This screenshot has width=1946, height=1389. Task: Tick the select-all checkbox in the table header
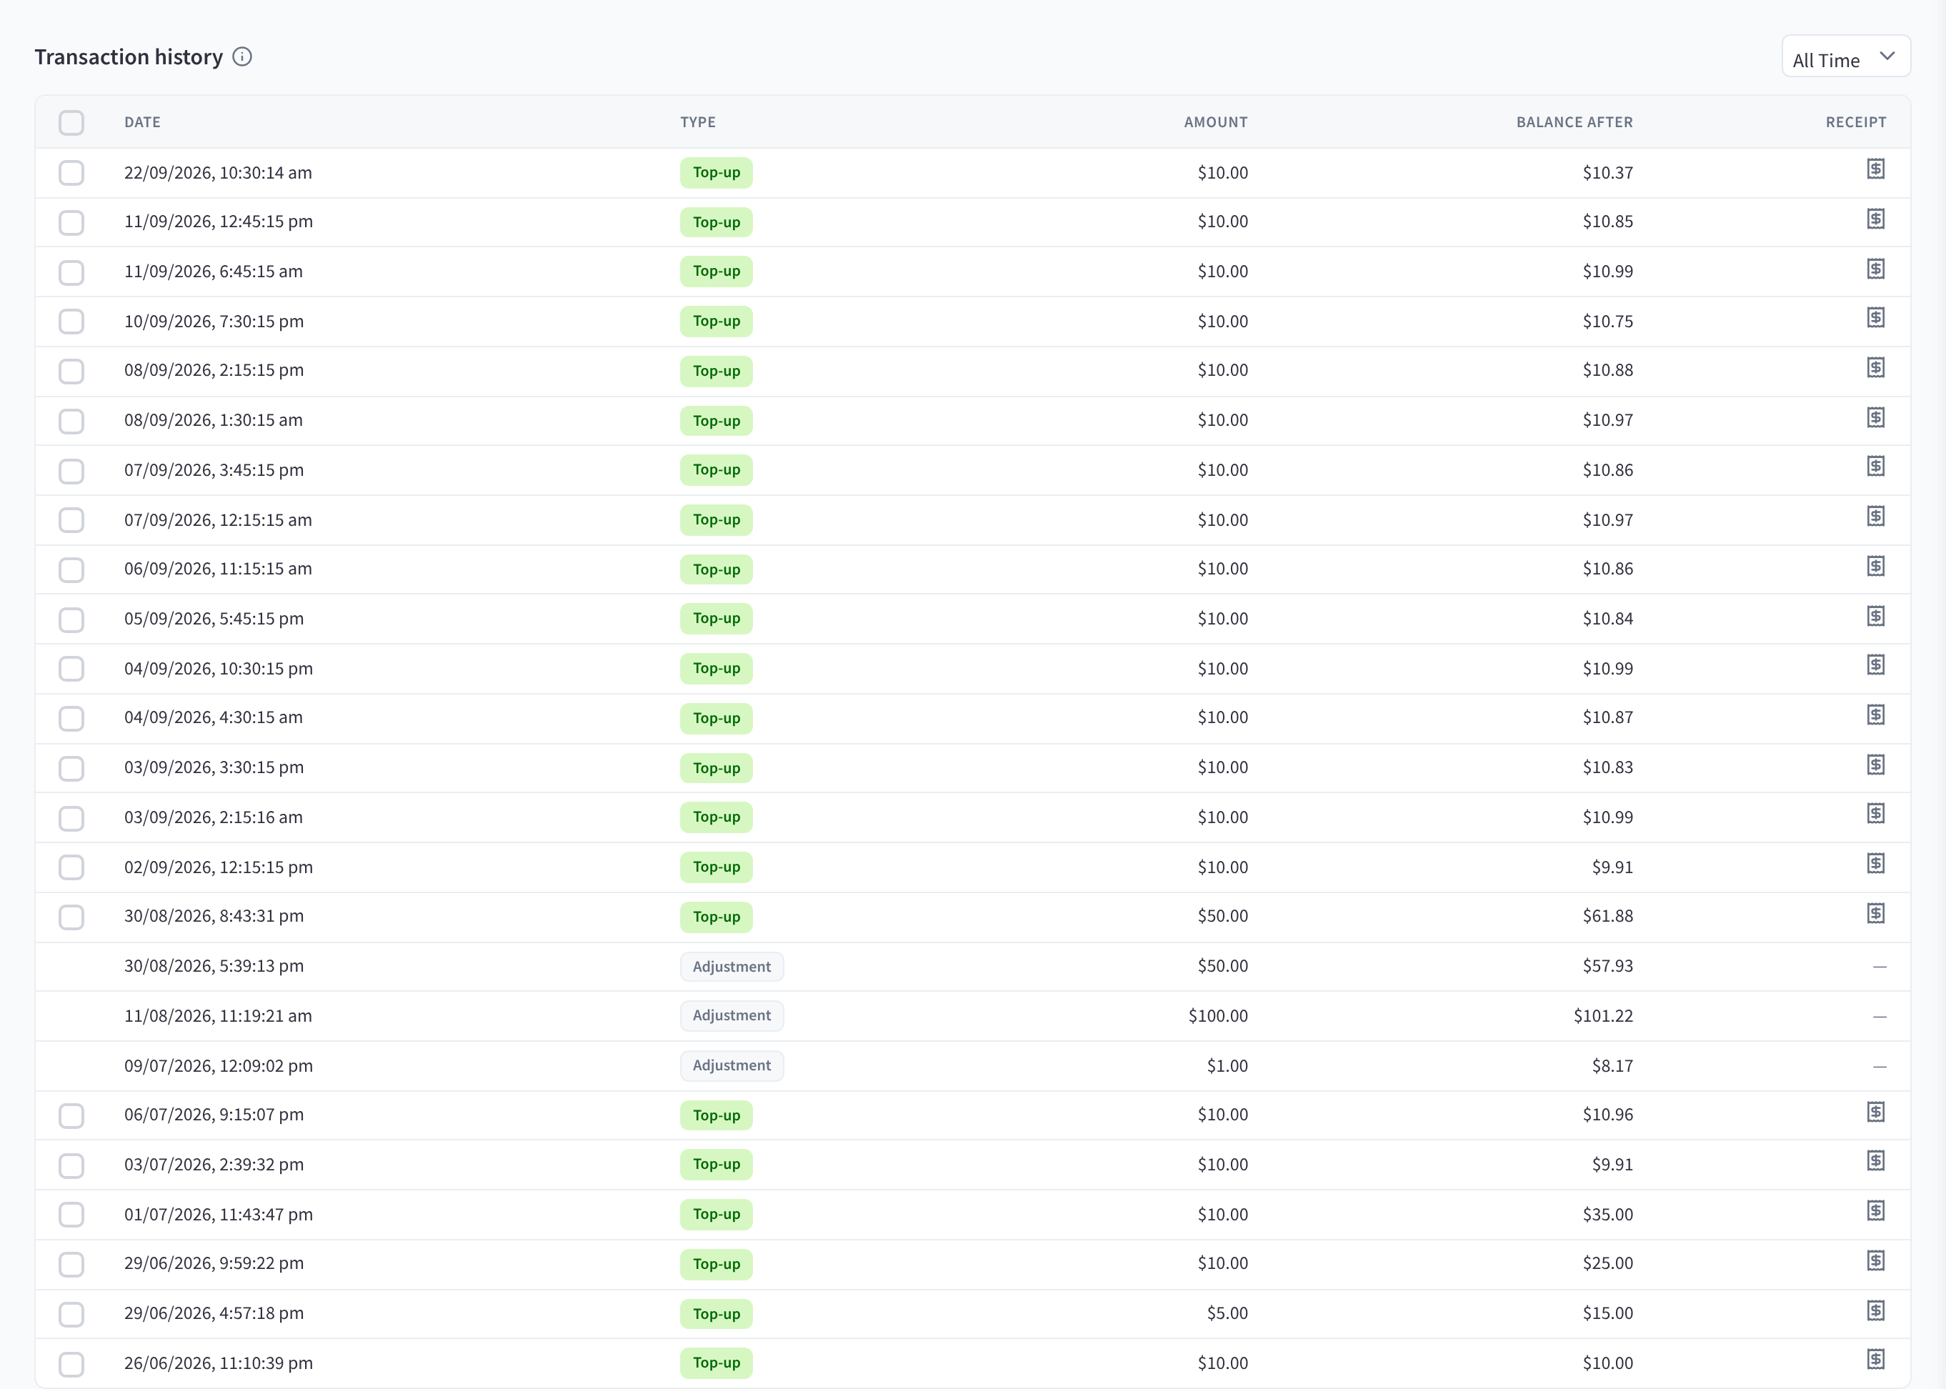coord(72,123)
